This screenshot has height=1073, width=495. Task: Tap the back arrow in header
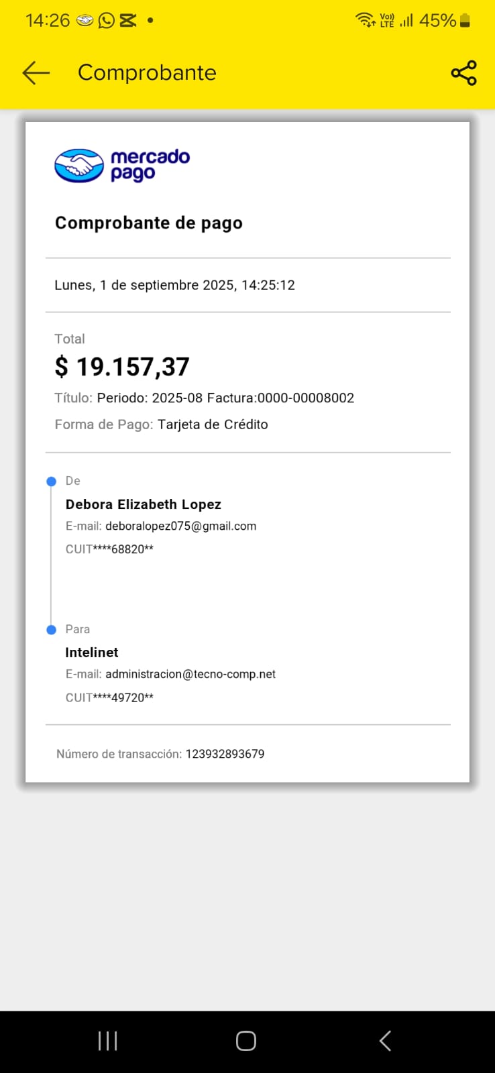tap(36, 72)
